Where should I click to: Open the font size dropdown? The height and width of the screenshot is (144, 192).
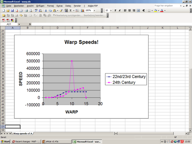point(111,10)
